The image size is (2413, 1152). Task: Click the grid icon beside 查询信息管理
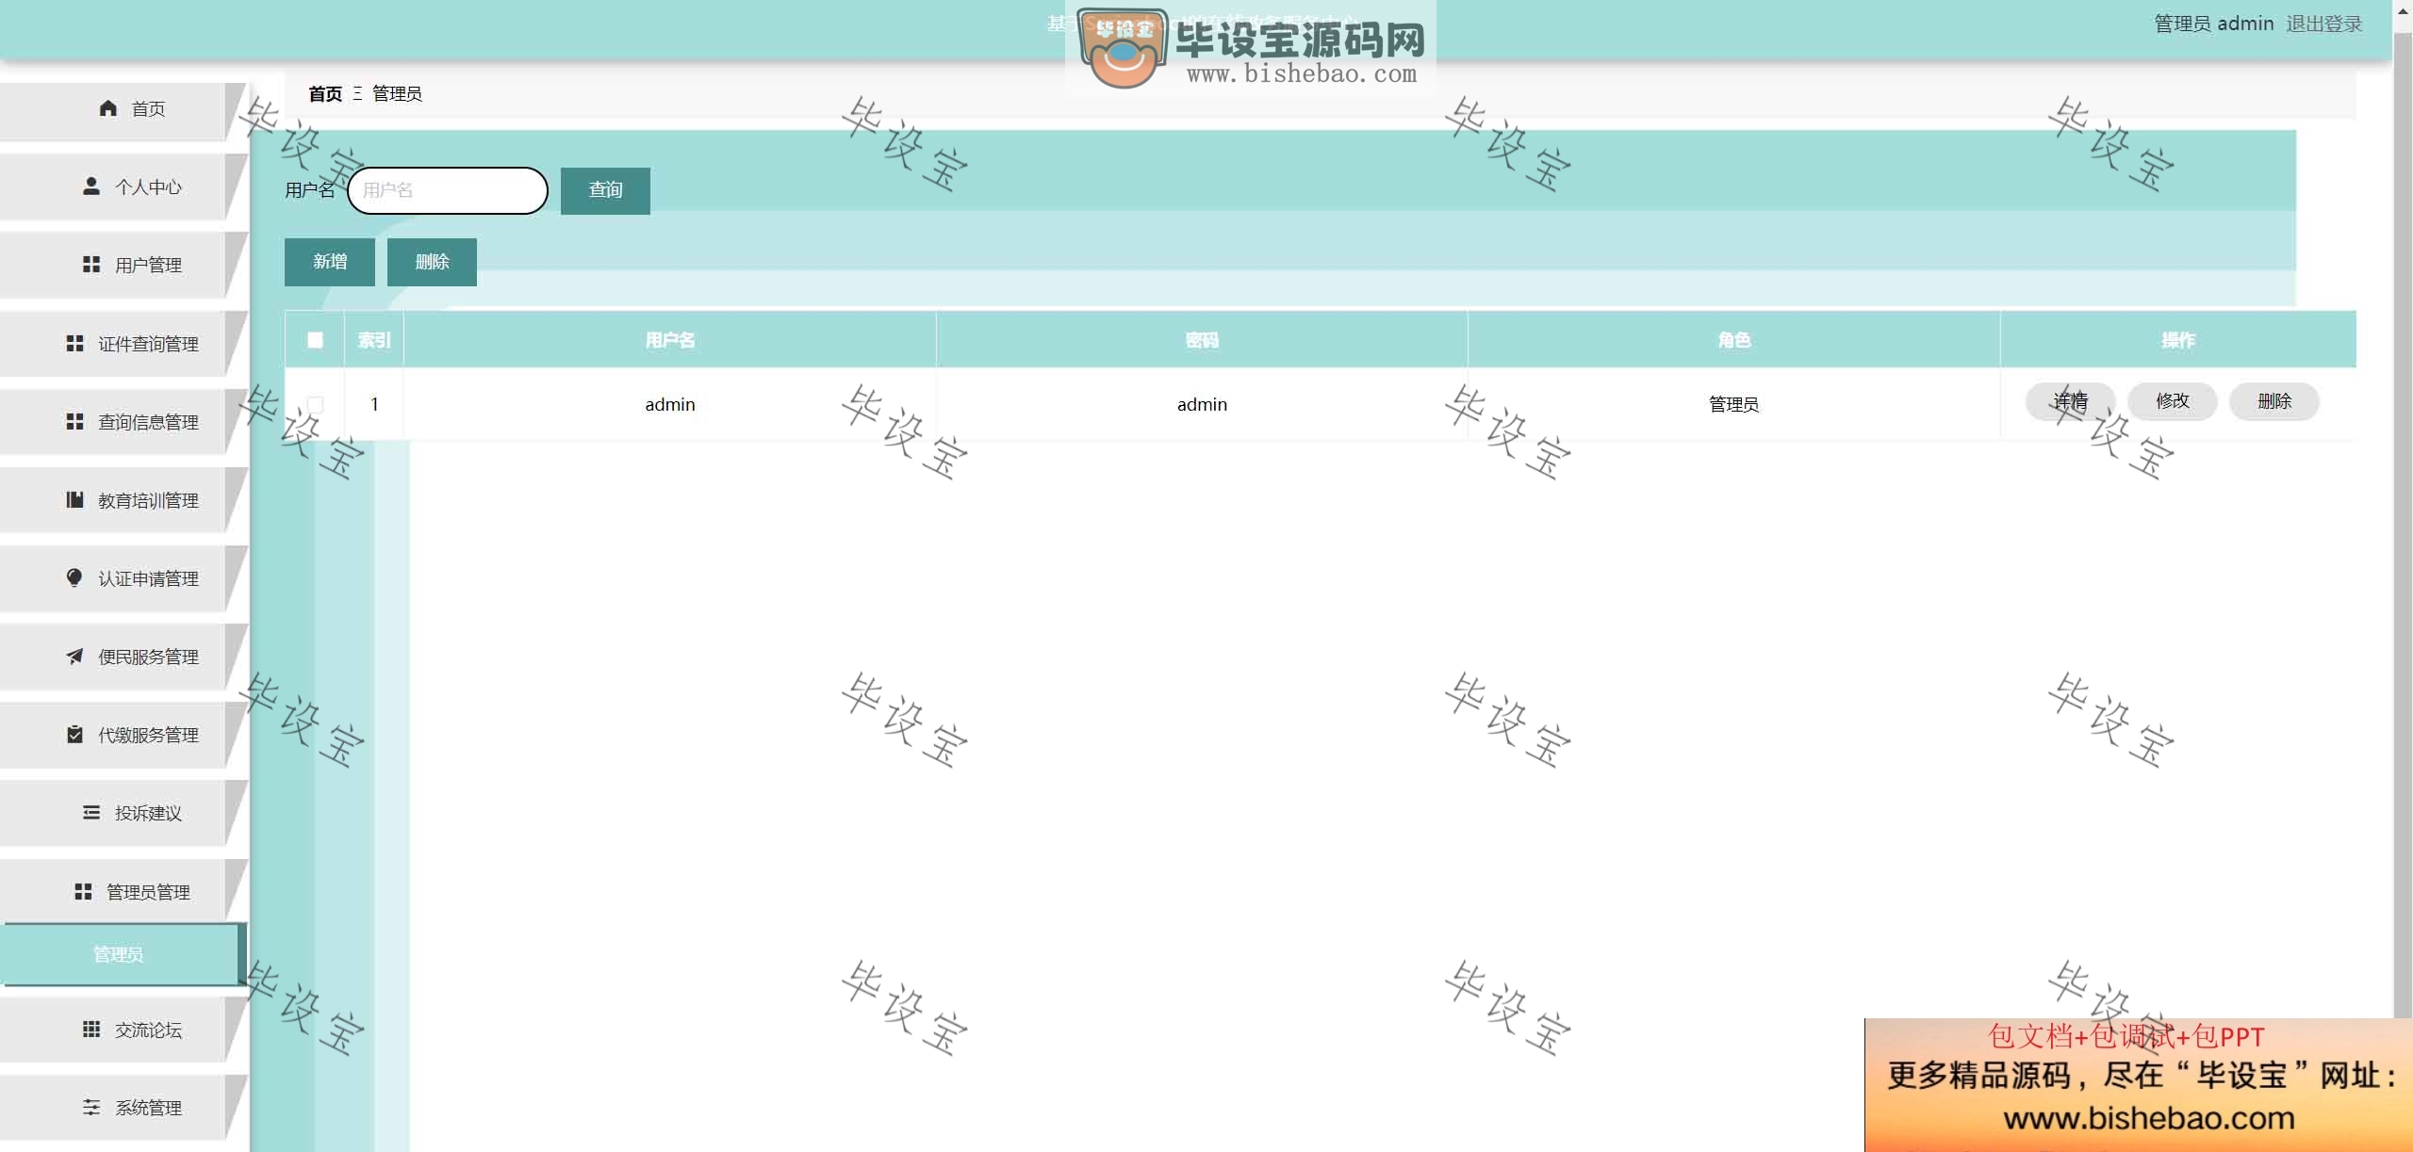coord(75,422)
